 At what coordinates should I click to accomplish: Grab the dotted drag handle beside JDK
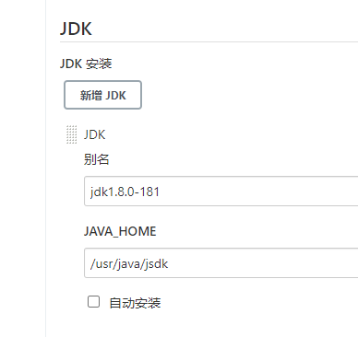(x=72, y=134)
